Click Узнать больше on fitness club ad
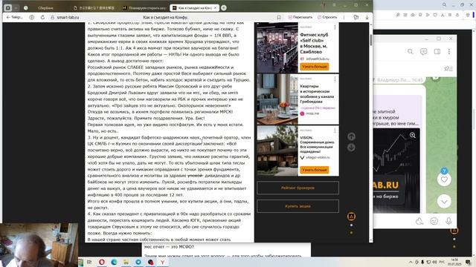This screenshot has width=476, height=267. pos(314,67)
